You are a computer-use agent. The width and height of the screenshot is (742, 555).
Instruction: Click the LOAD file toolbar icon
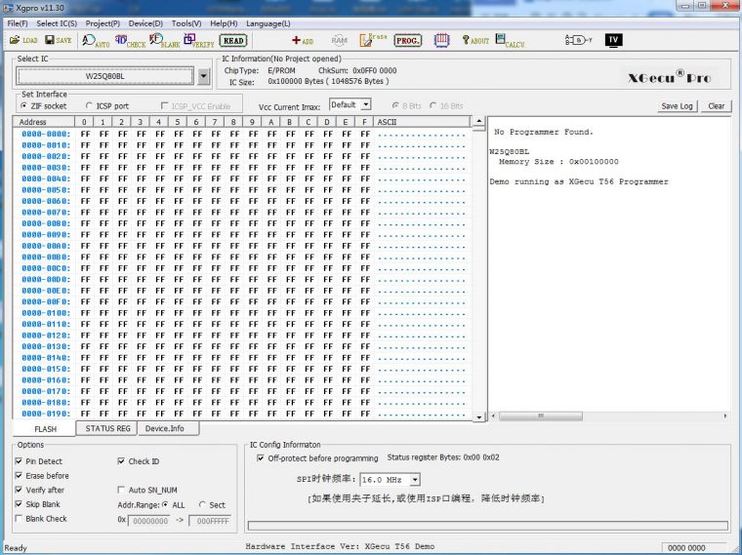click(23, 40)
